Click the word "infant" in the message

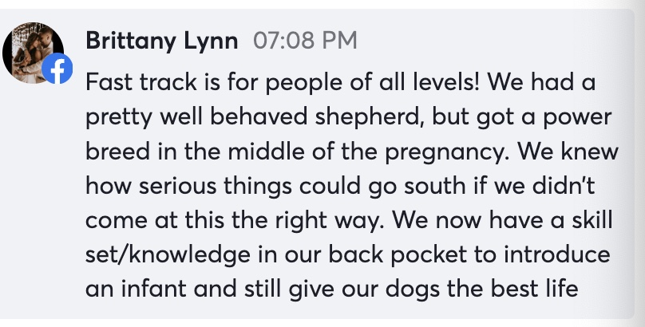pos(153,290)
